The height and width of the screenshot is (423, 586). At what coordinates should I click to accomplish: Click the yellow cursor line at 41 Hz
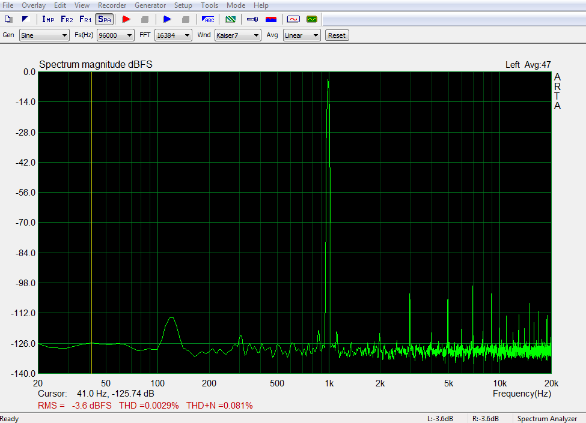tap(91, 223)
